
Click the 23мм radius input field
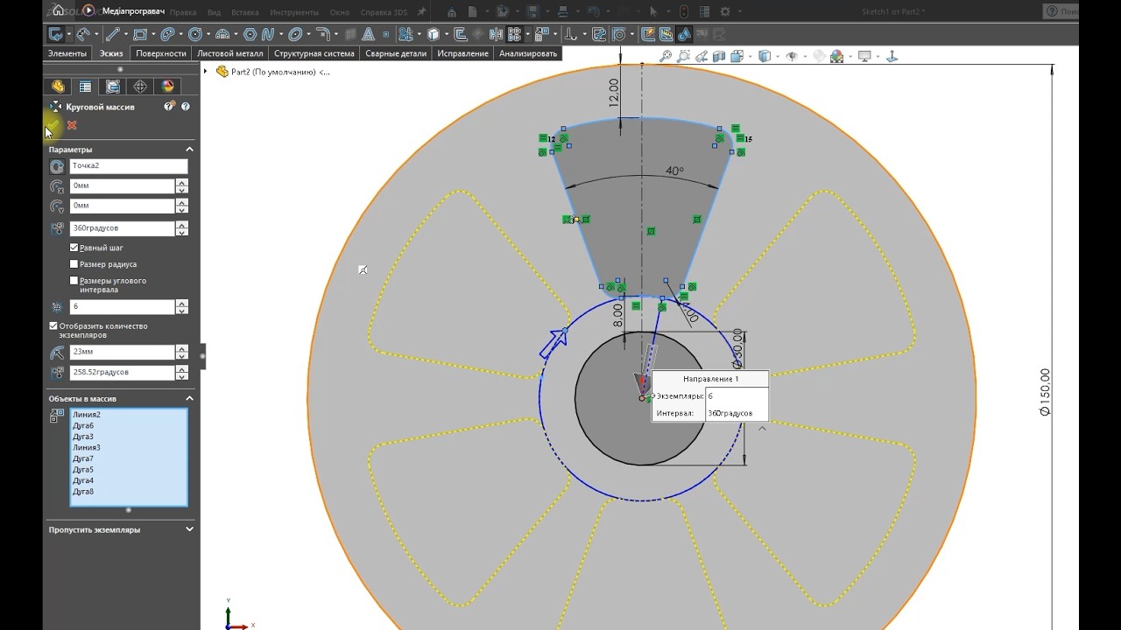click(x=123, y=352)
